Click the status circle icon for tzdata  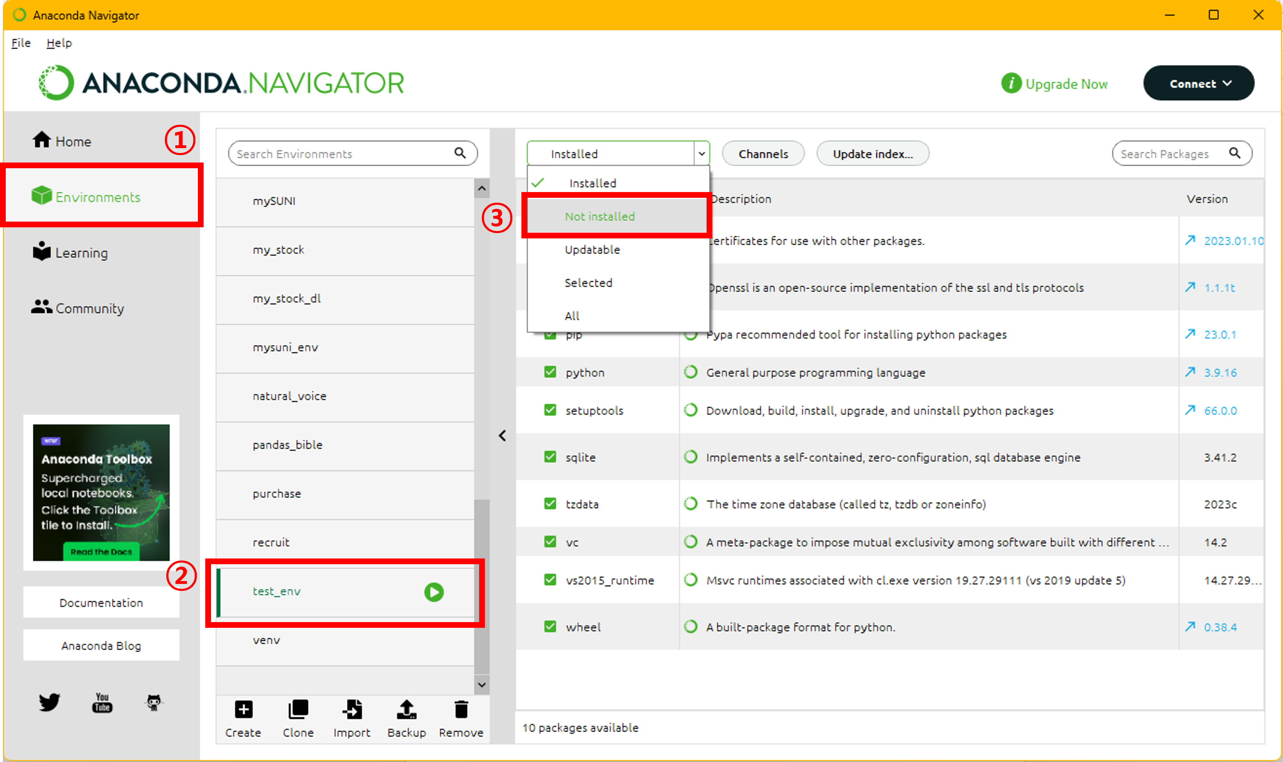pyautogui.click(x=691, y=503)
